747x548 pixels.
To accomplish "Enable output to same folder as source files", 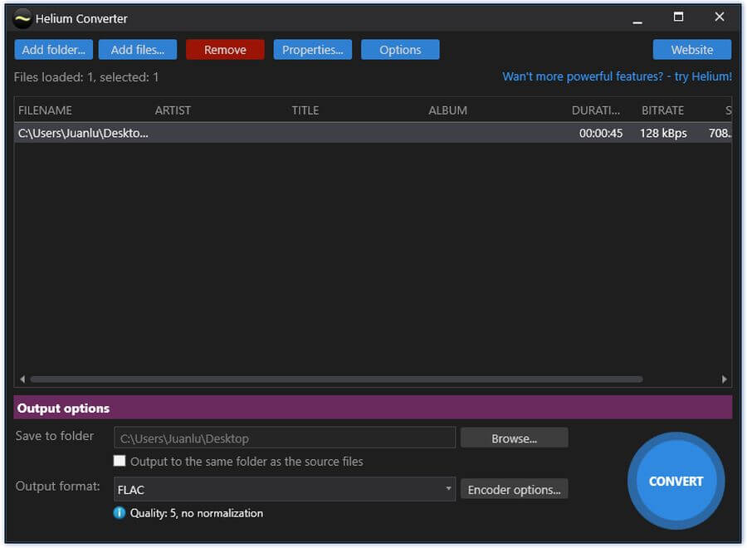I will pyautogui.click(x=120, y=461).
